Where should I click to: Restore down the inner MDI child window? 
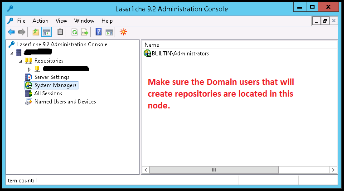[x=325, y=21]
